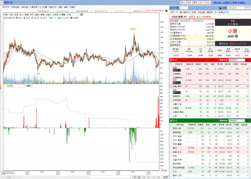The width and height of the screenshot is (251, 179).
Task: Toggle 融資 overlay in chart toolbar
Action: pyautogui.click(x=26, y=15)
